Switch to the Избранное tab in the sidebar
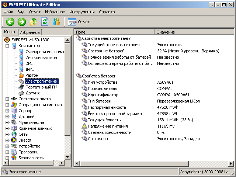 click(29, 32)
